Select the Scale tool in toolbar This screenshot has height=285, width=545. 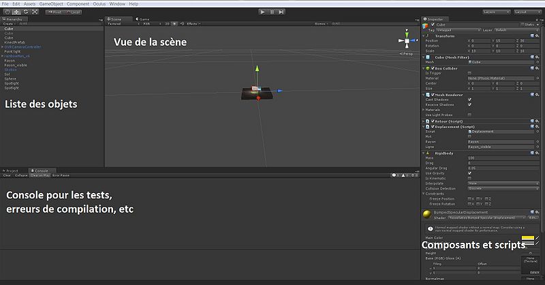[x=35, y=12]
